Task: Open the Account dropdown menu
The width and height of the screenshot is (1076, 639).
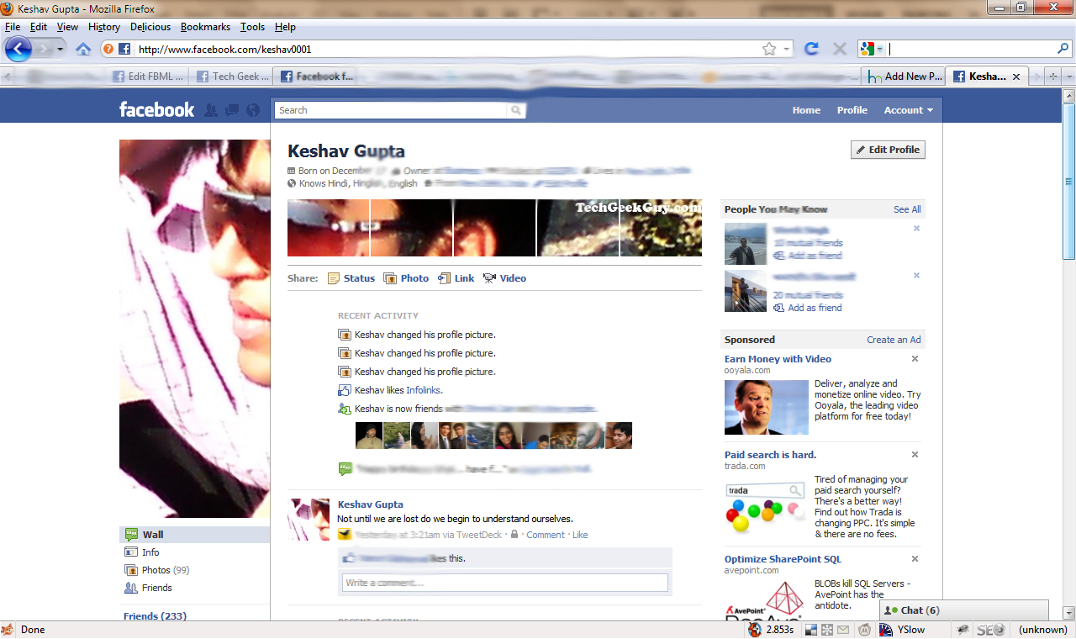Action: (x=909, y=110)
